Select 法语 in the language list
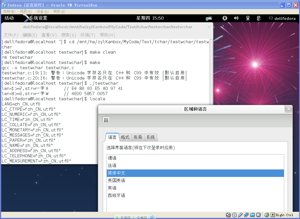This screenshot has height=219, width=300. coord(195,165)
